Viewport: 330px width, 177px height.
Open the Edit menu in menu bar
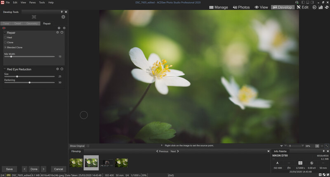click(x=15, y=2)
